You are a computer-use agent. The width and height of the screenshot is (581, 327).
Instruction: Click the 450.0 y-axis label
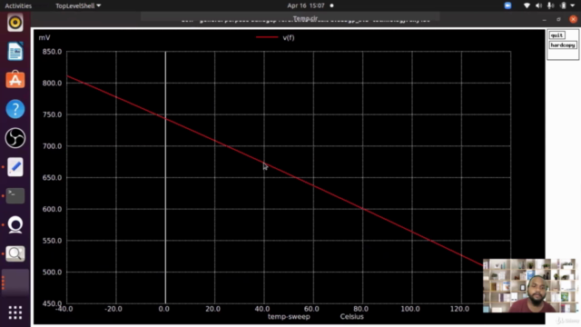pos(52,303)
